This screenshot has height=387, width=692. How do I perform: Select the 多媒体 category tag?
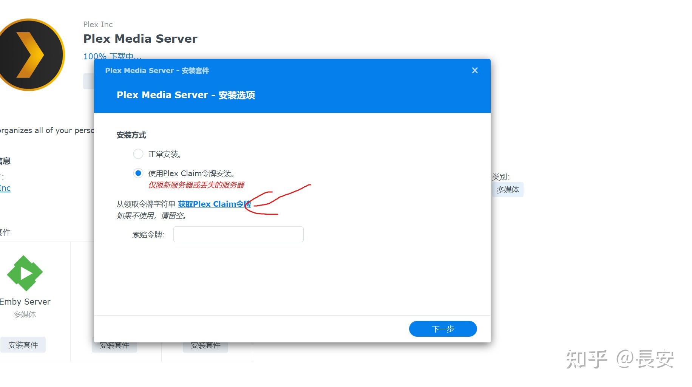point(508,190)
